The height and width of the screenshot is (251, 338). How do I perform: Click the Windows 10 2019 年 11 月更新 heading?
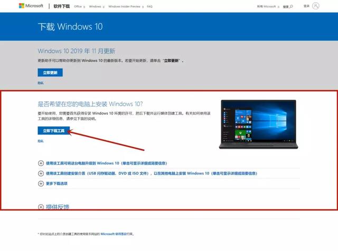(x=77, y=51)
